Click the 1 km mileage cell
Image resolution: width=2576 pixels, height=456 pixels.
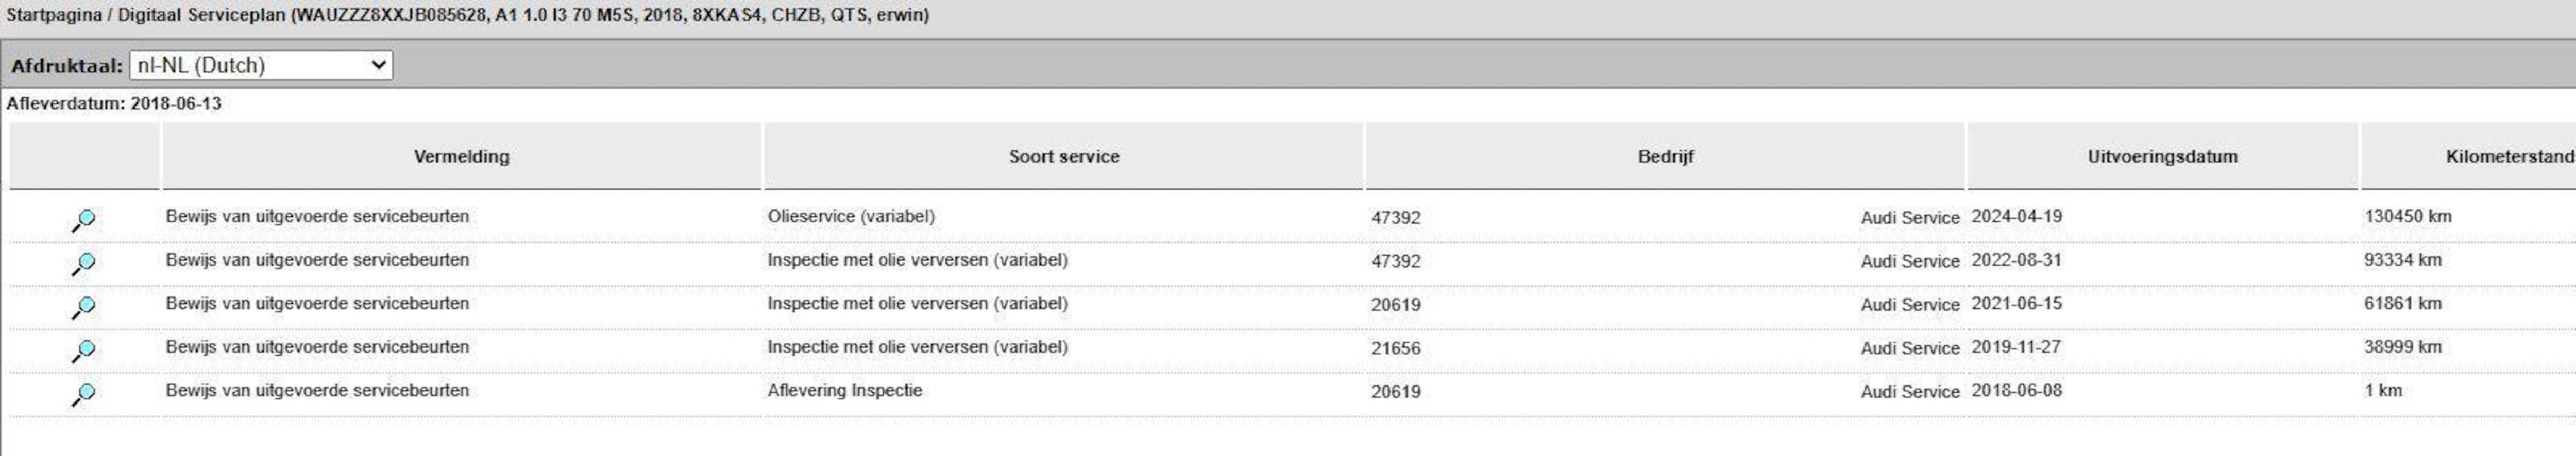(x=2382, y=390)
